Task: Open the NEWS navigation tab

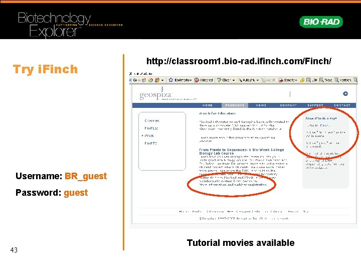Action: click(x=261, y=105)
